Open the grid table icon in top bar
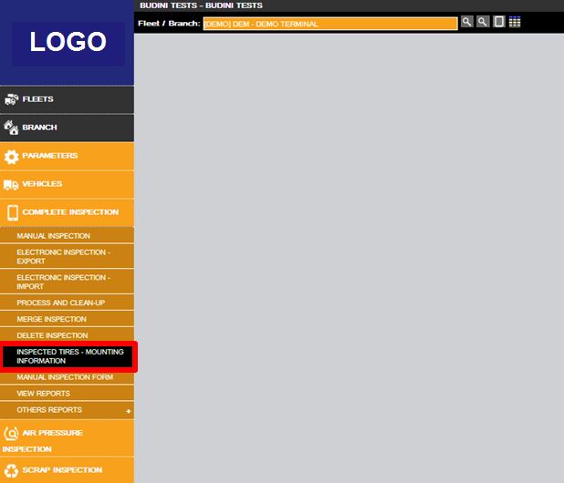 515,22
